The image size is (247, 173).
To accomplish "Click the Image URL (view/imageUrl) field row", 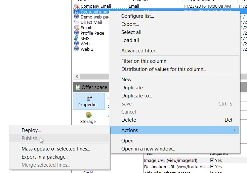I will click(171, 160).
